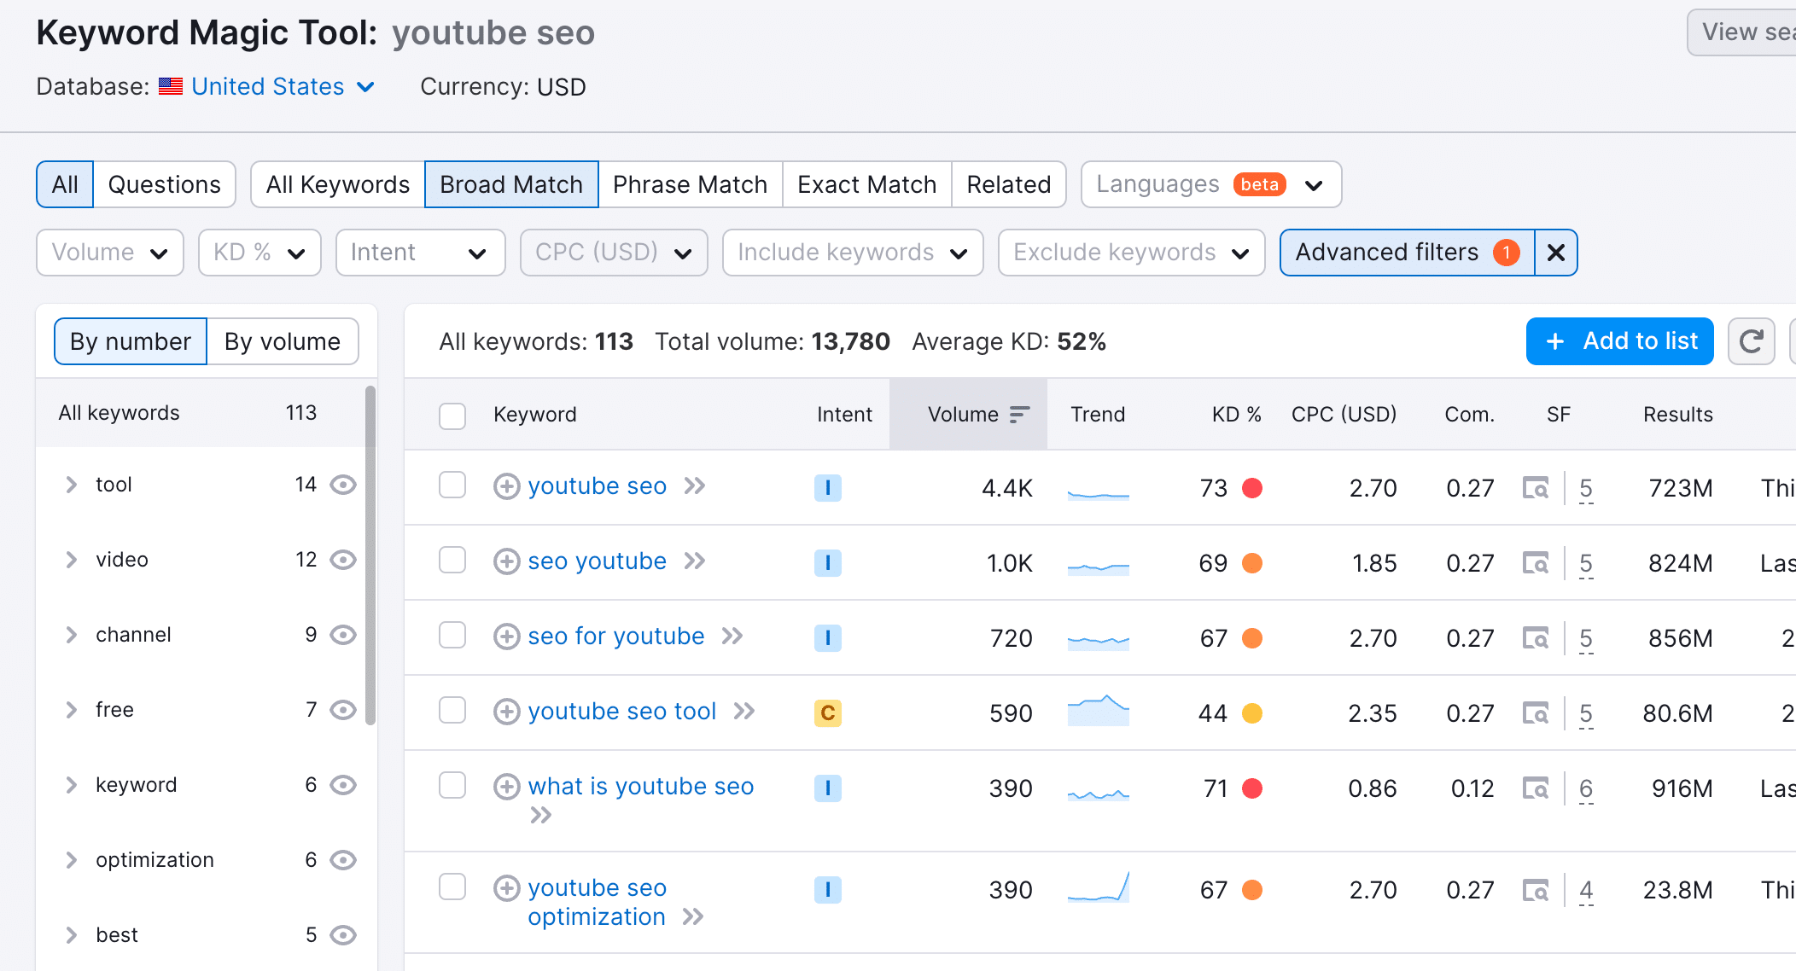Click the trend sparkline for 'youtube seo tool'
1796x971 pixels.
1099,710
